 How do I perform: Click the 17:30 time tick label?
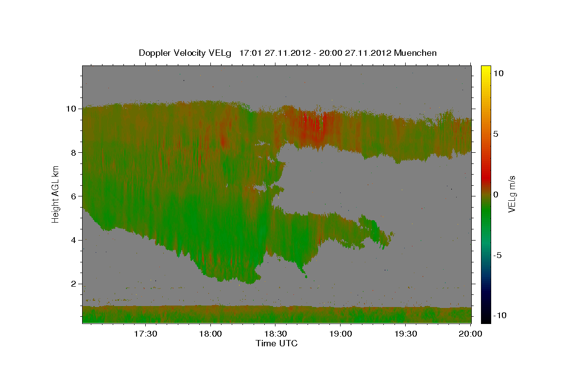click(x=145, y=334)
